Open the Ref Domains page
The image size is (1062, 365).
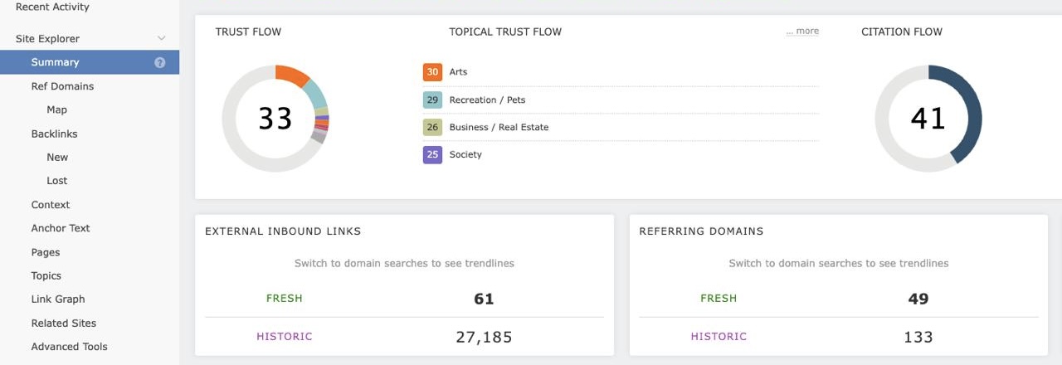tap(62, 86)
